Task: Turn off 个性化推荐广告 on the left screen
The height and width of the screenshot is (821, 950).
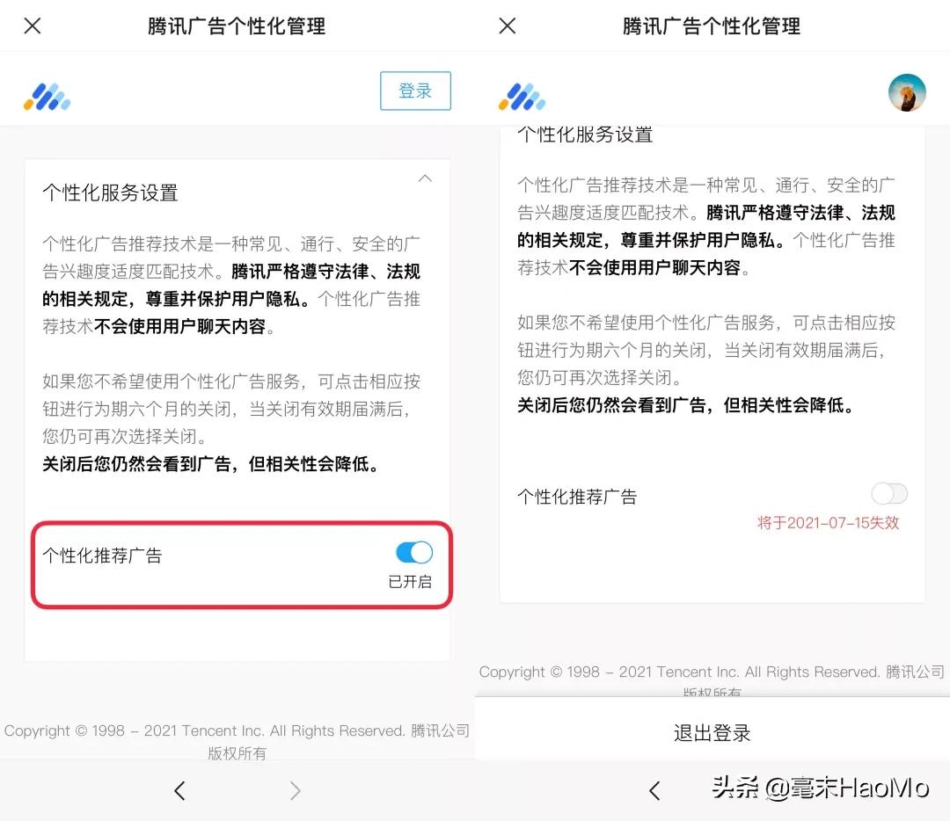Action: [x=413, y=552]
